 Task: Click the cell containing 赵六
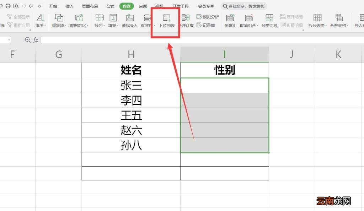point(131,130)
